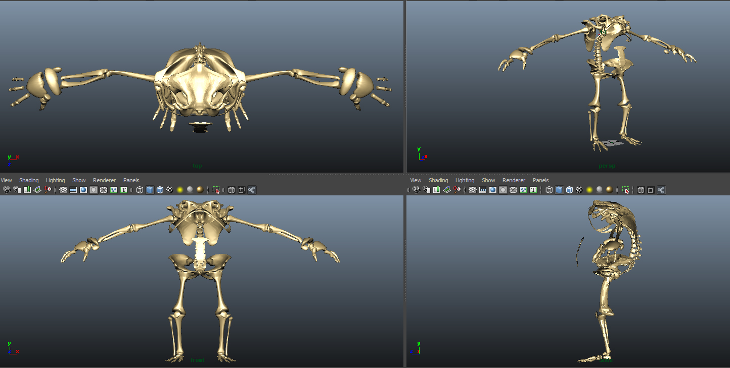Click Bookmarks icon in side panel toolbar
This screenshot has height=368, width=730.
pos(437,190)
